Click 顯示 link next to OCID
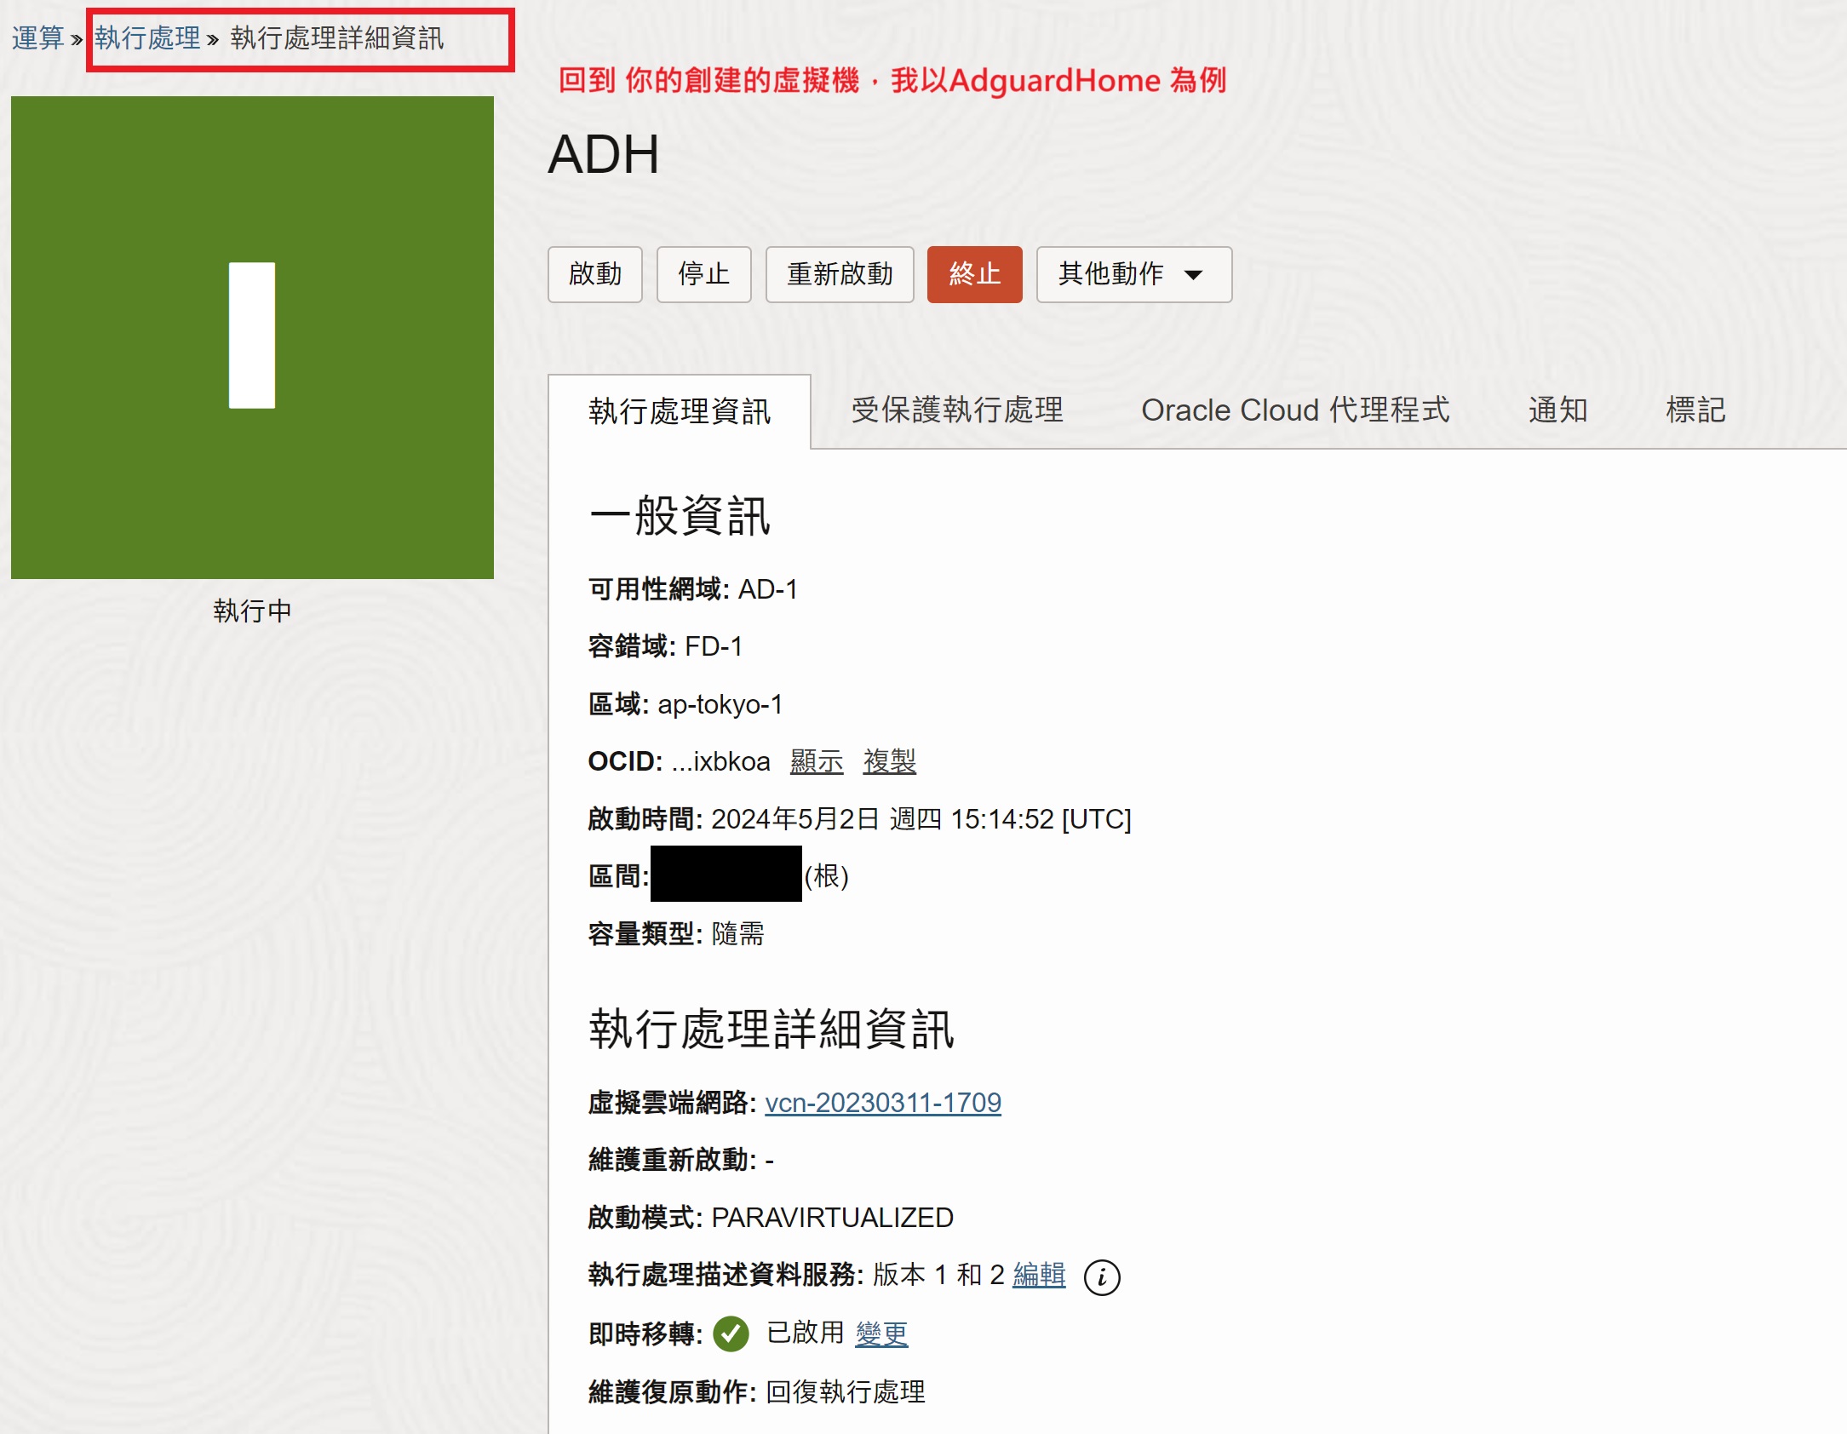The width and height of the screenshot is (1847, 1434). pos(816,761)
